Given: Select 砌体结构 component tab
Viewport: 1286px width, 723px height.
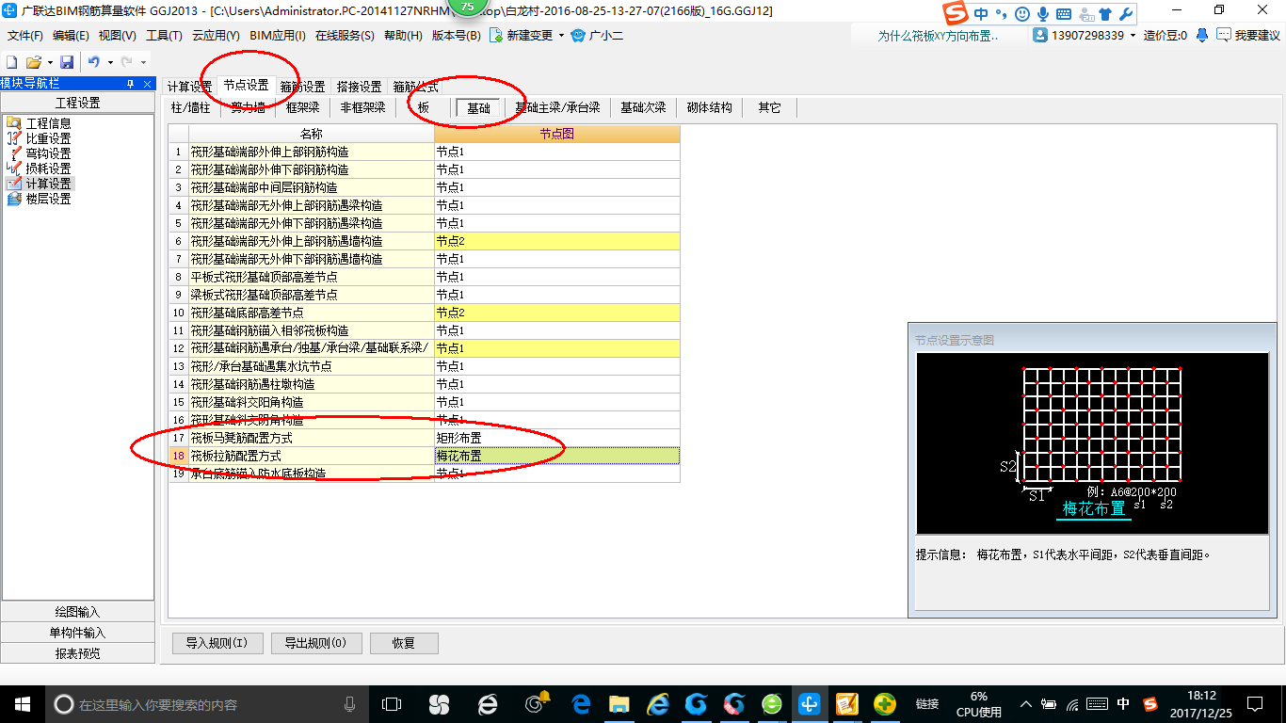Looking at the screenshot, I should click(710, 107).
